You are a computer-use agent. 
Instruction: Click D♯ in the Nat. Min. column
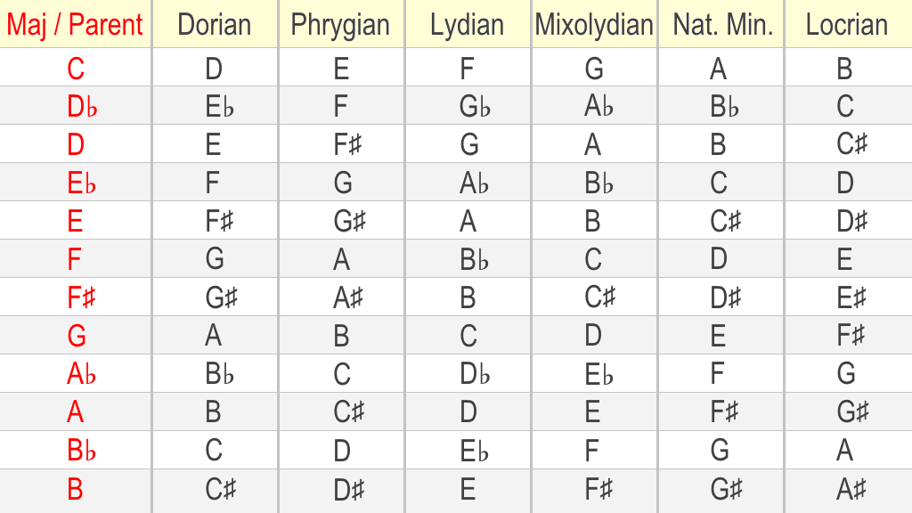[x=726, y=297]
